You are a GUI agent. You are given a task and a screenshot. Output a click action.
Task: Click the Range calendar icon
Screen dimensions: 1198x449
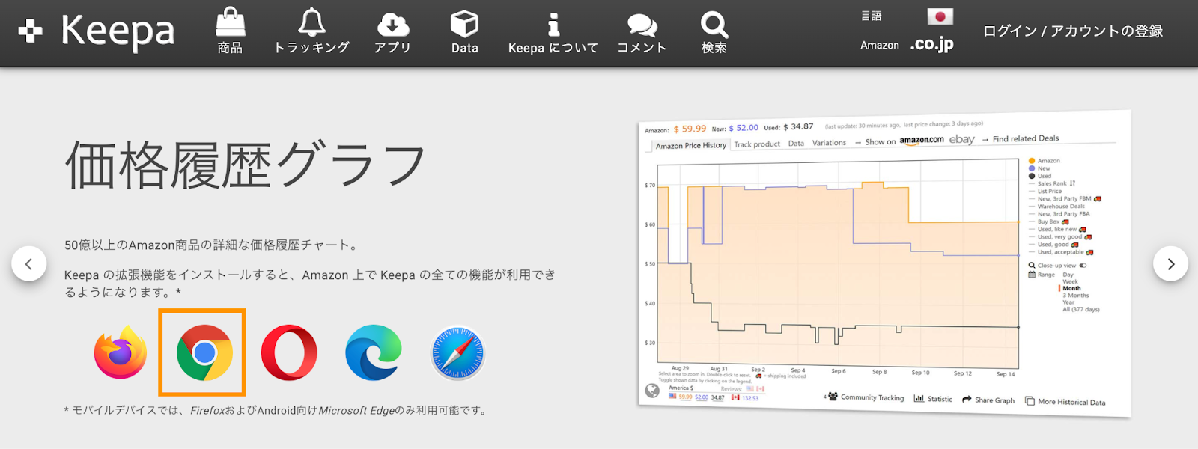(x=1032, y=275)
